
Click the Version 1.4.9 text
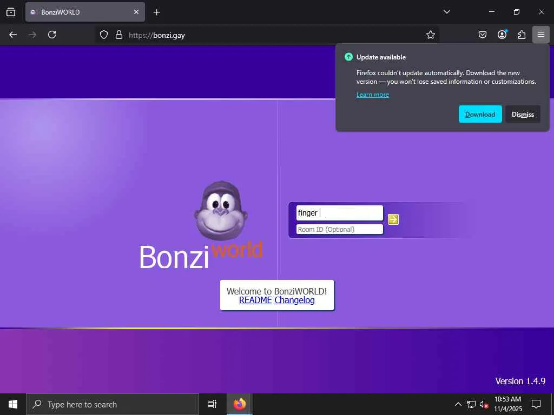coord(520,381)
